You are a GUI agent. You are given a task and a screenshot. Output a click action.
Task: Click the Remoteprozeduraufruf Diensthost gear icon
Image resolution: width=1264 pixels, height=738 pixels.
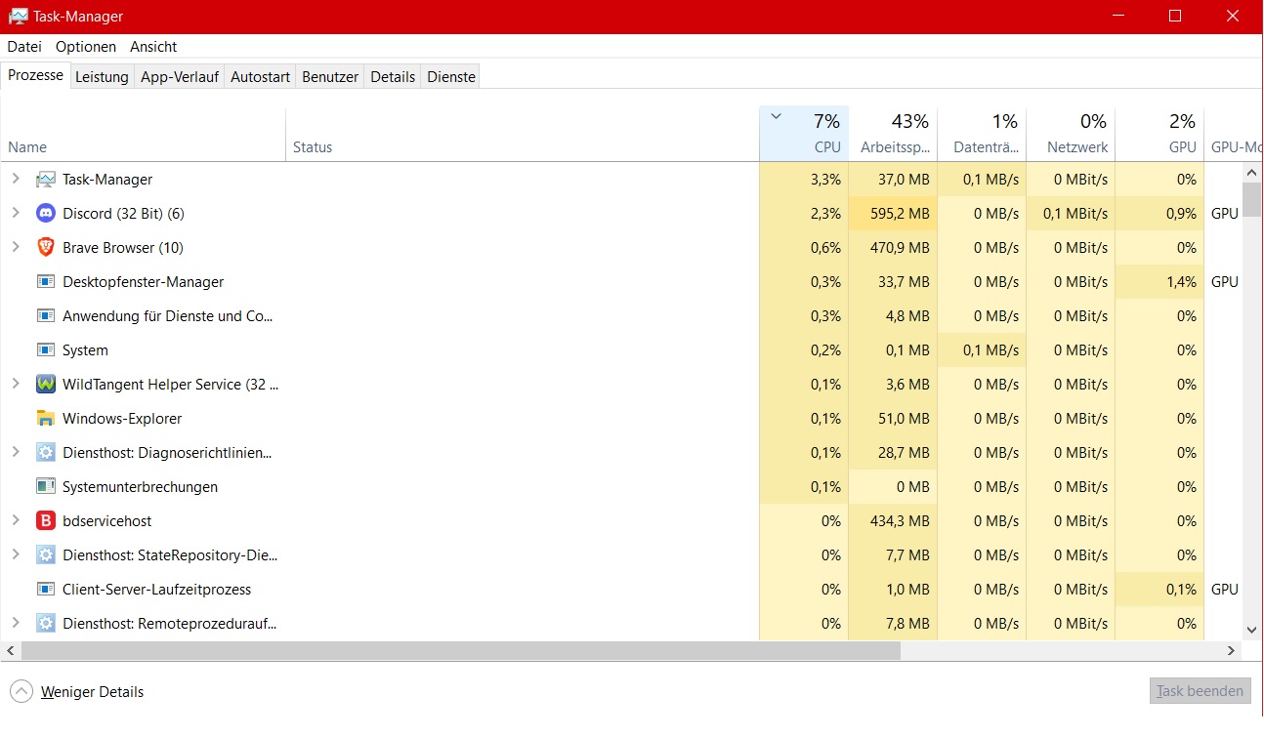[x=46, y=624]
